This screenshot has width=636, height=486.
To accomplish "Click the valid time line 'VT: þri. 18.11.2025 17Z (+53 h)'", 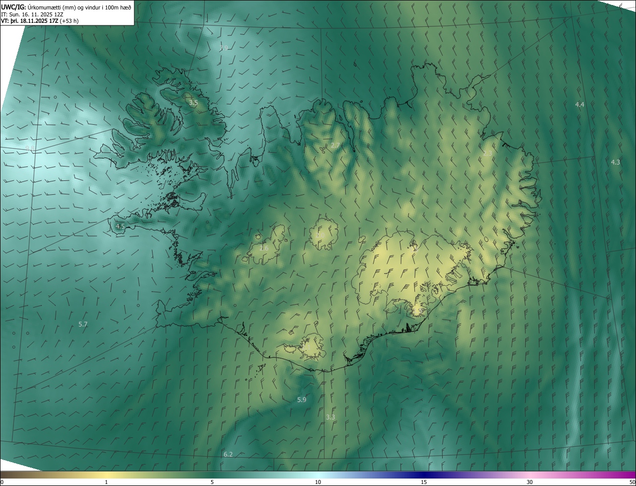I will [x=40, y=21].
